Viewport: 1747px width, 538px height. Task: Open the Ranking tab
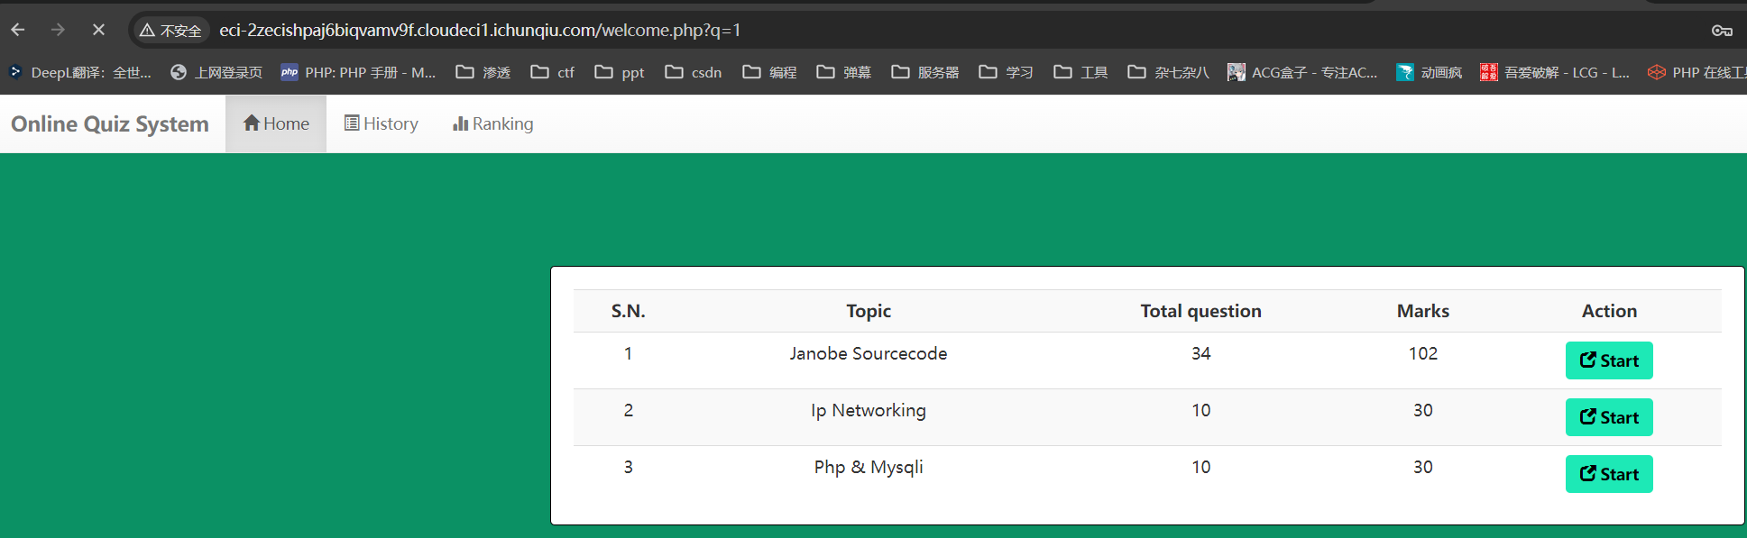pos(492,123)
